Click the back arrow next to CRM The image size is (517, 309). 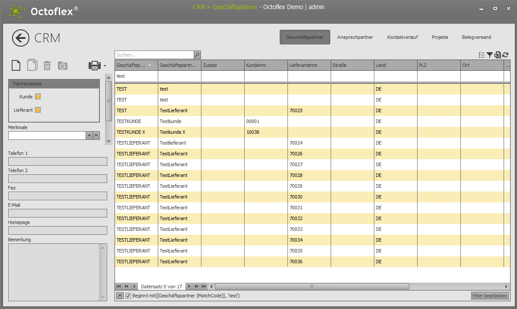click(x=21, y=38)
